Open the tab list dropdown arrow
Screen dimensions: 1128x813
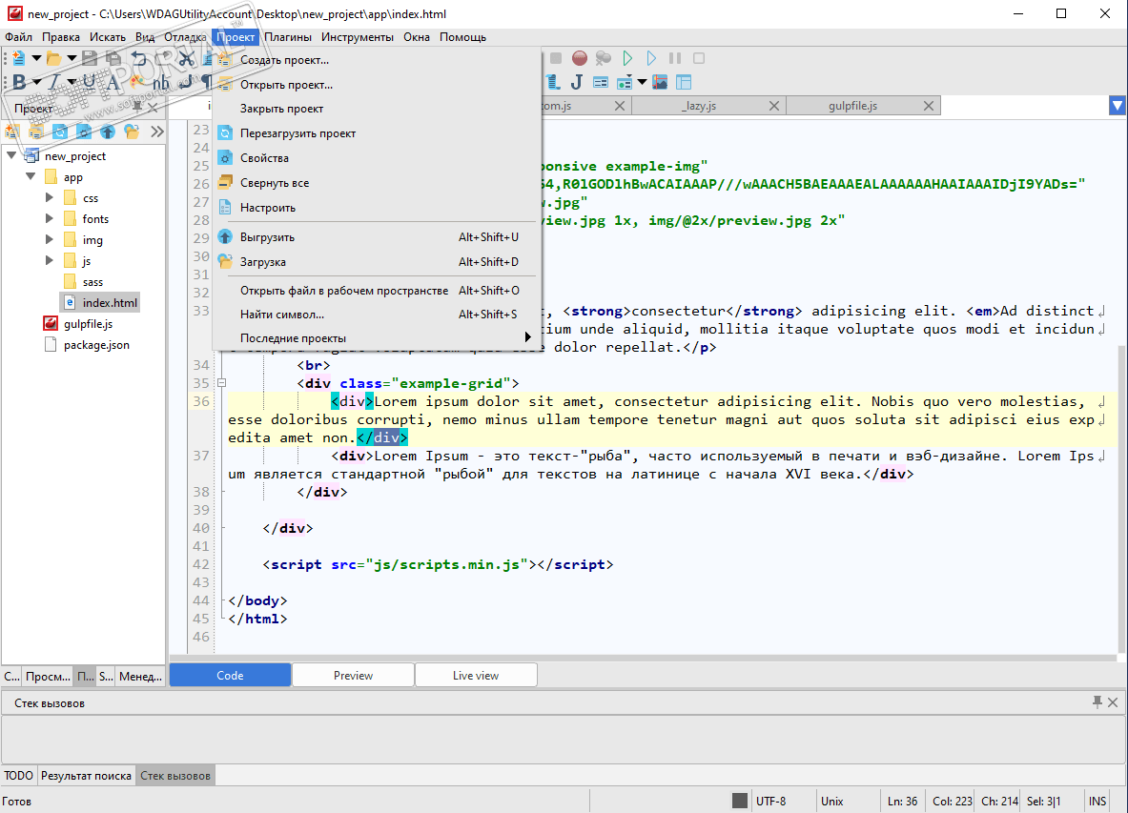click(1118, 106)
